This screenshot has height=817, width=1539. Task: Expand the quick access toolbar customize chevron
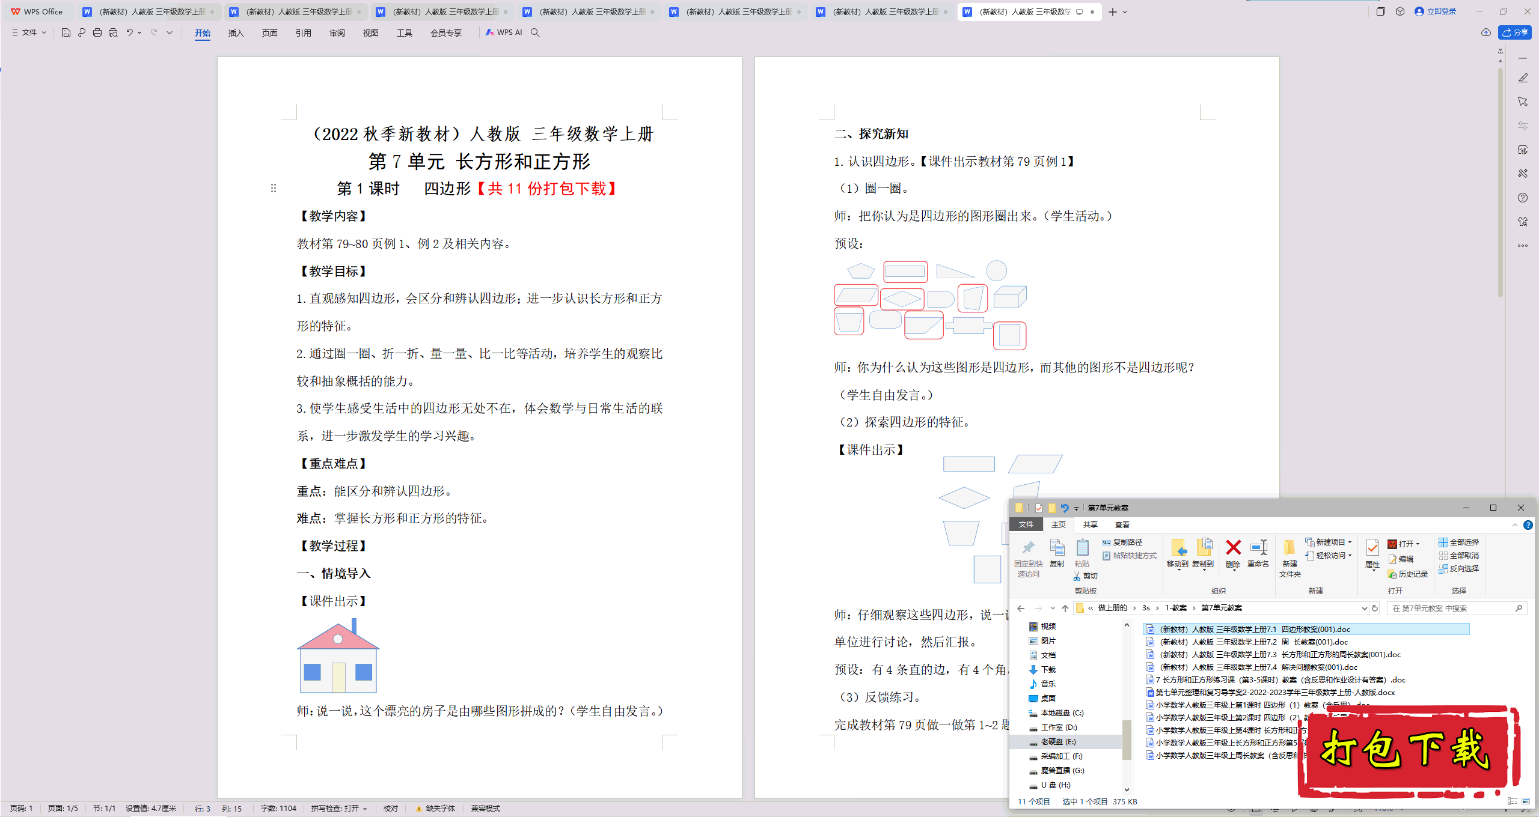point(170,33)
